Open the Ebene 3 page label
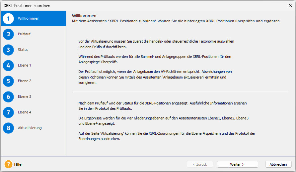The width and height of the screenshot is (296, 172). point(25,96)
